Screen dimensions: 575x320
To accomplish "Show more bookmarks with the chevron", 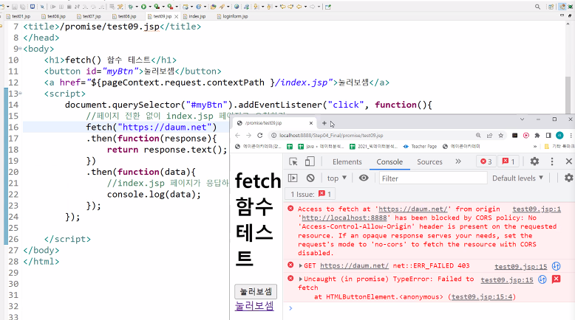I will click(x=535, y=146).
